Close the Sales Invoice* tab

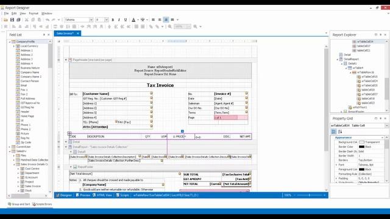78,33
